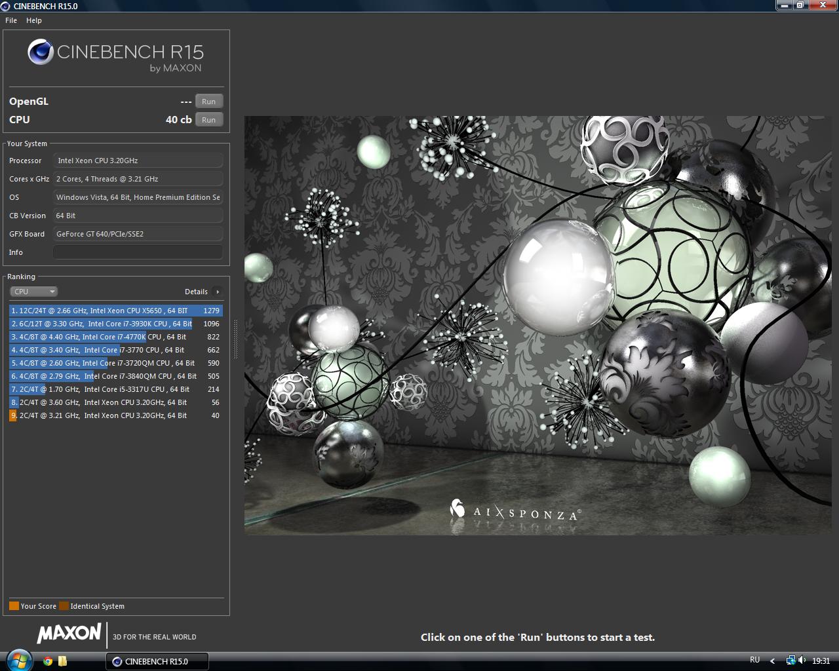
Task: Minimize the Cinebench window
Action: pos(785,5)
